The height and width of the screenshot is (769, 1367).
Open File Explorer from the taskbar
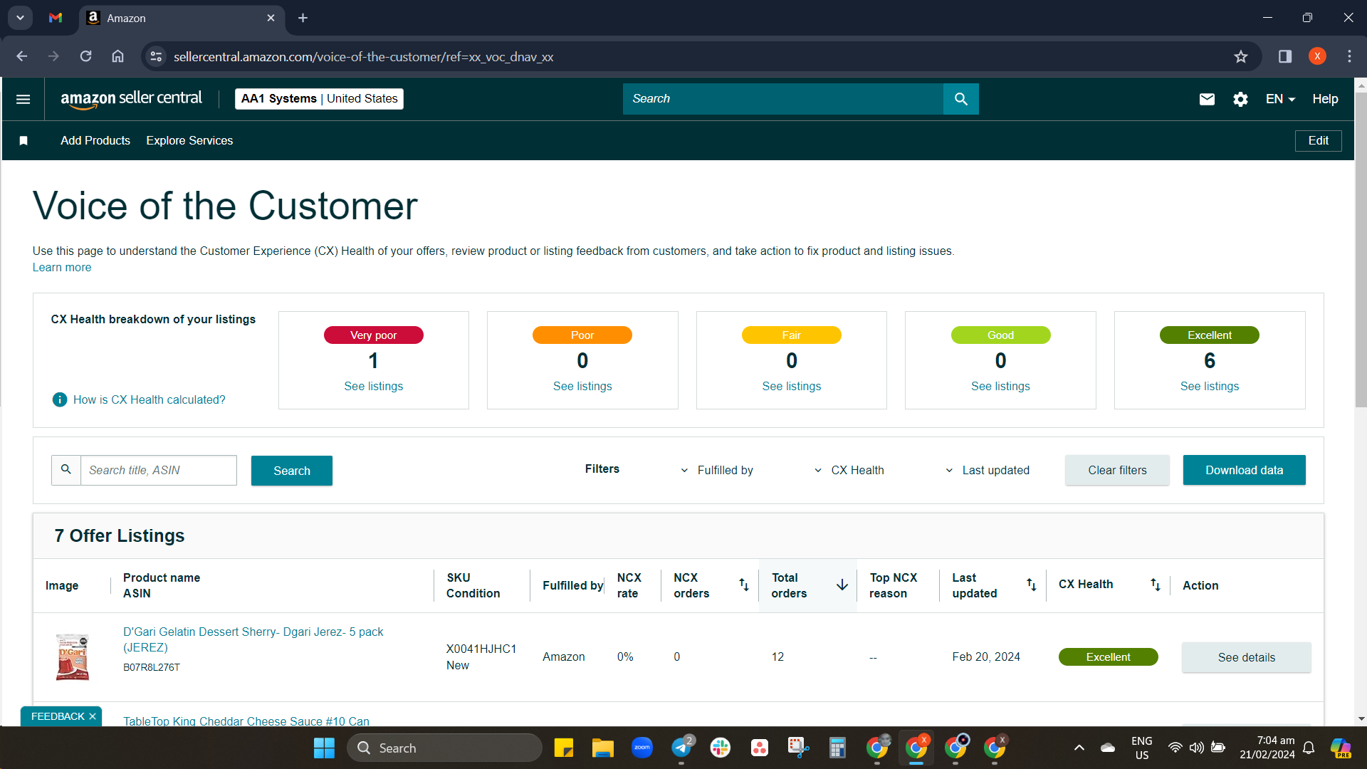point(602,748)
